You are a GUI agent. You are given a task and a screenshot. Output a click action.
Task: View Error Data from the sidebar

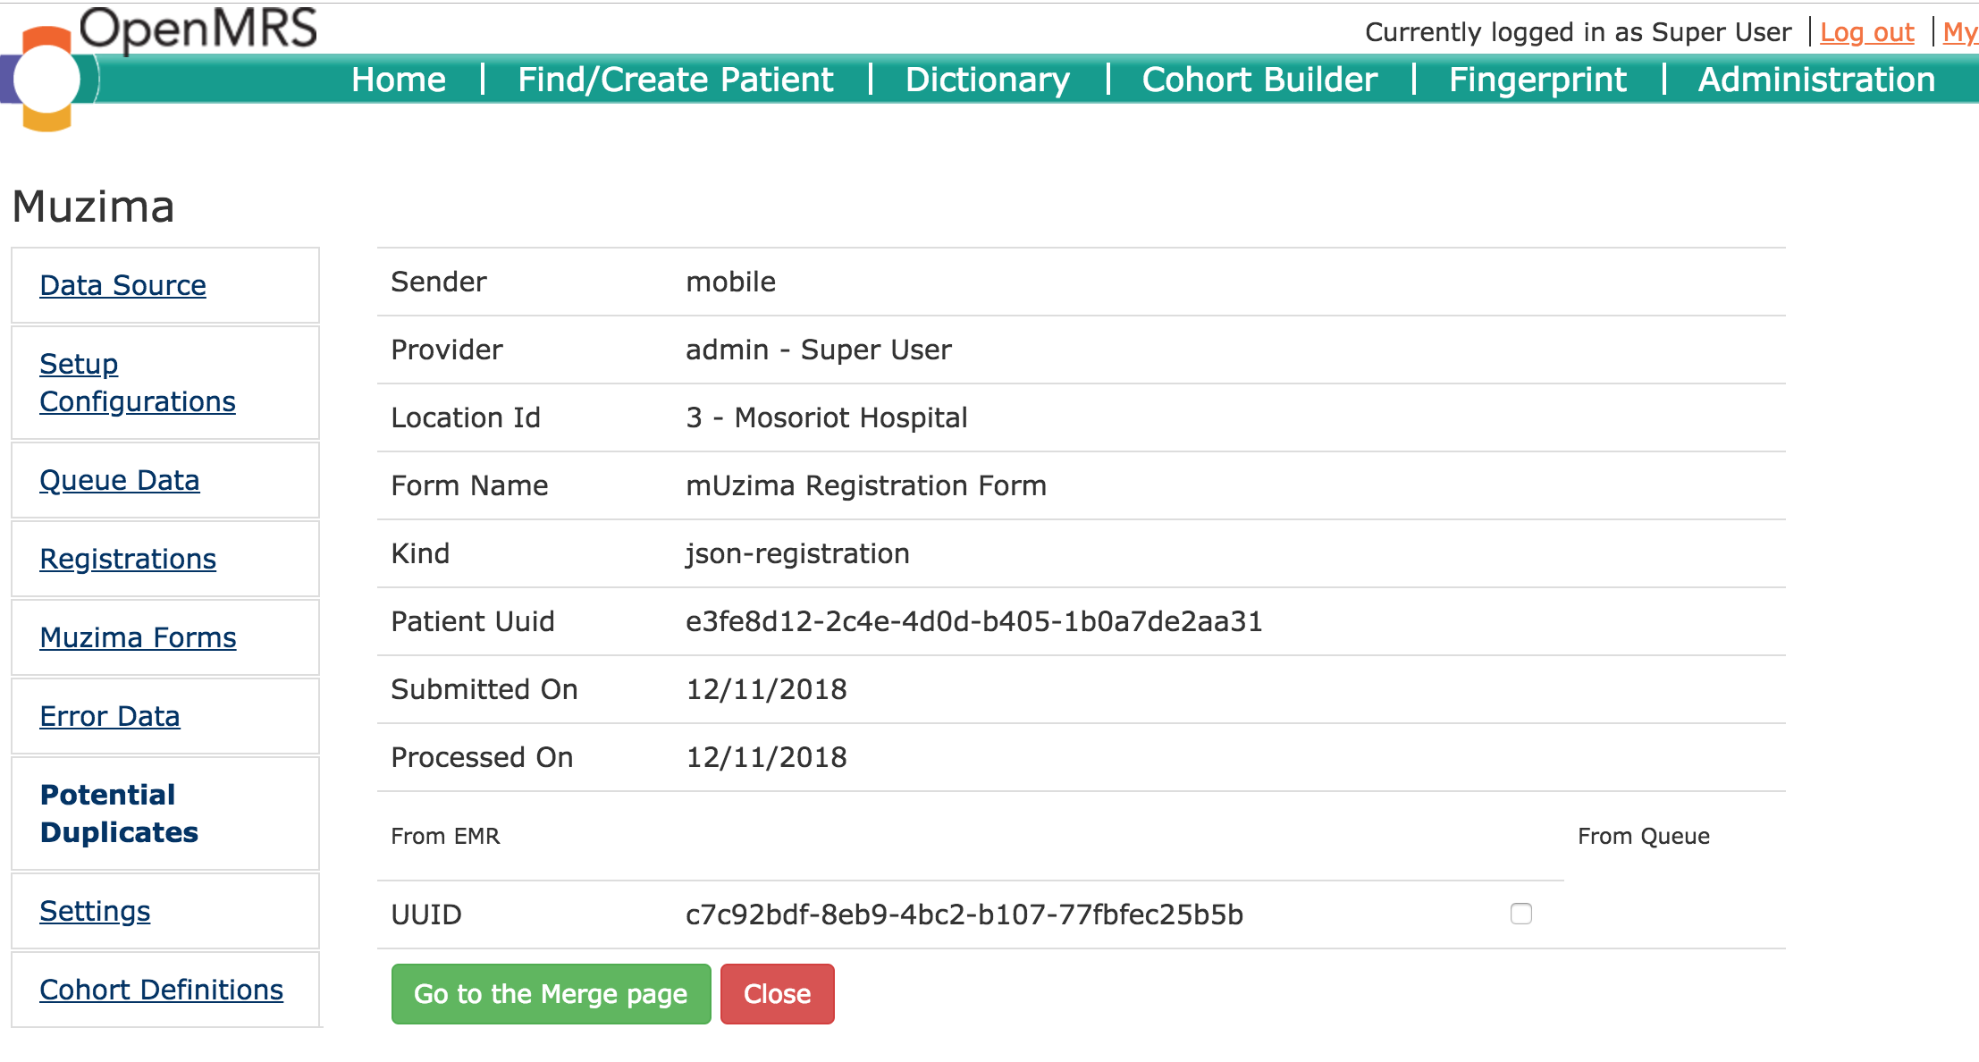pos(110,716)
